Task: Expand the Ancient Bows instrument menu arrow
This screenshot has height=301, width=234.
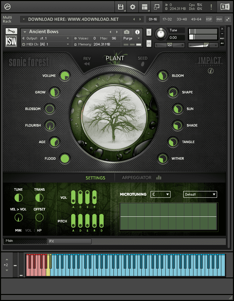Action: [x=25, y=32]
